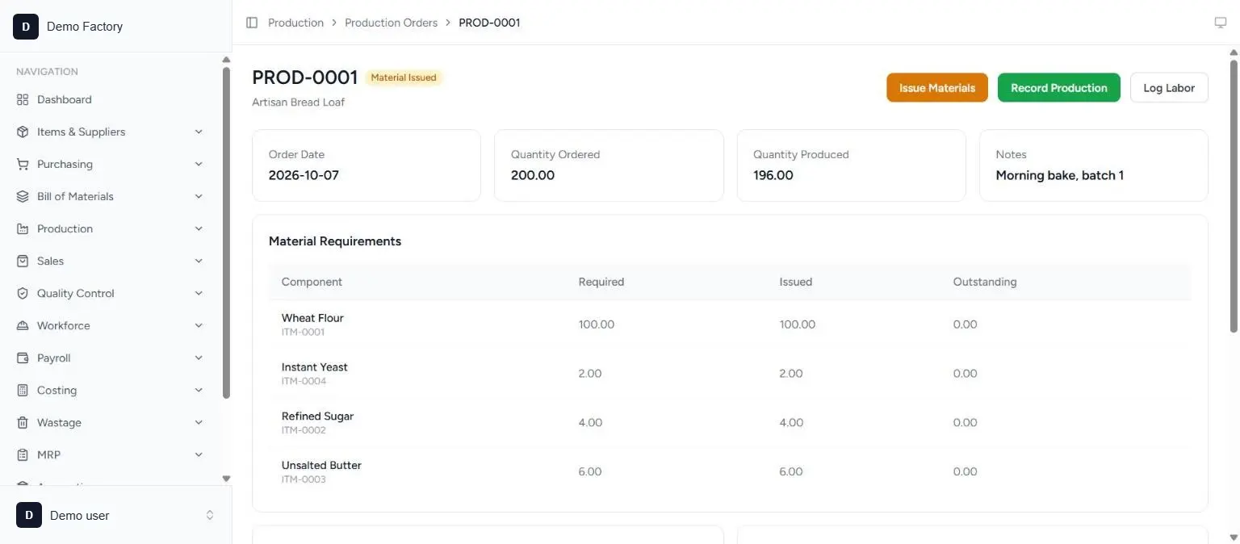Click the Unsalted Butter issued value 6.00

791,472
